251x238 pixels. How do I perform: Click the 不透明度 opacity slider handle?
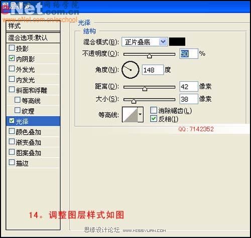click(150, 56)
